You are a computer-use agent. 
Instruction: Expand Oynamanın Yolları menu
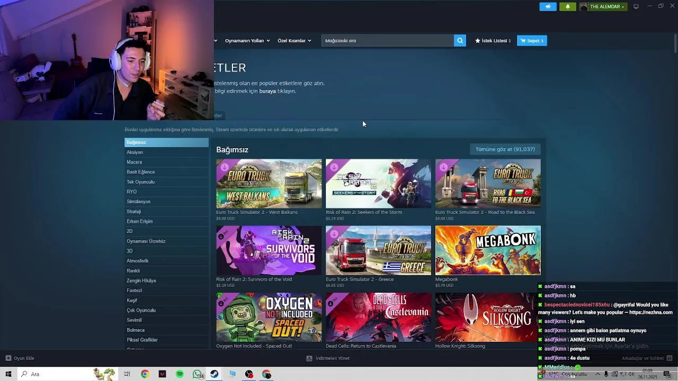(x=247, y=41)
